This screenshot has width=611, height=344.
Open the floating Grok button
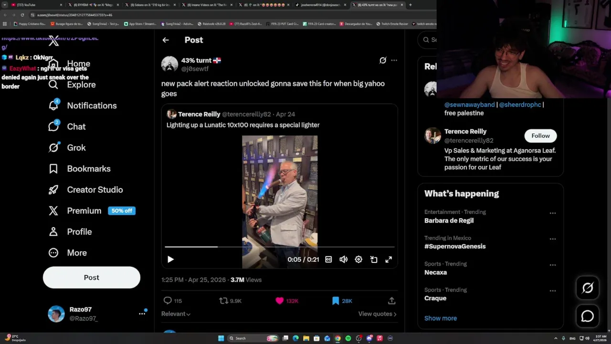pos(588,288)
